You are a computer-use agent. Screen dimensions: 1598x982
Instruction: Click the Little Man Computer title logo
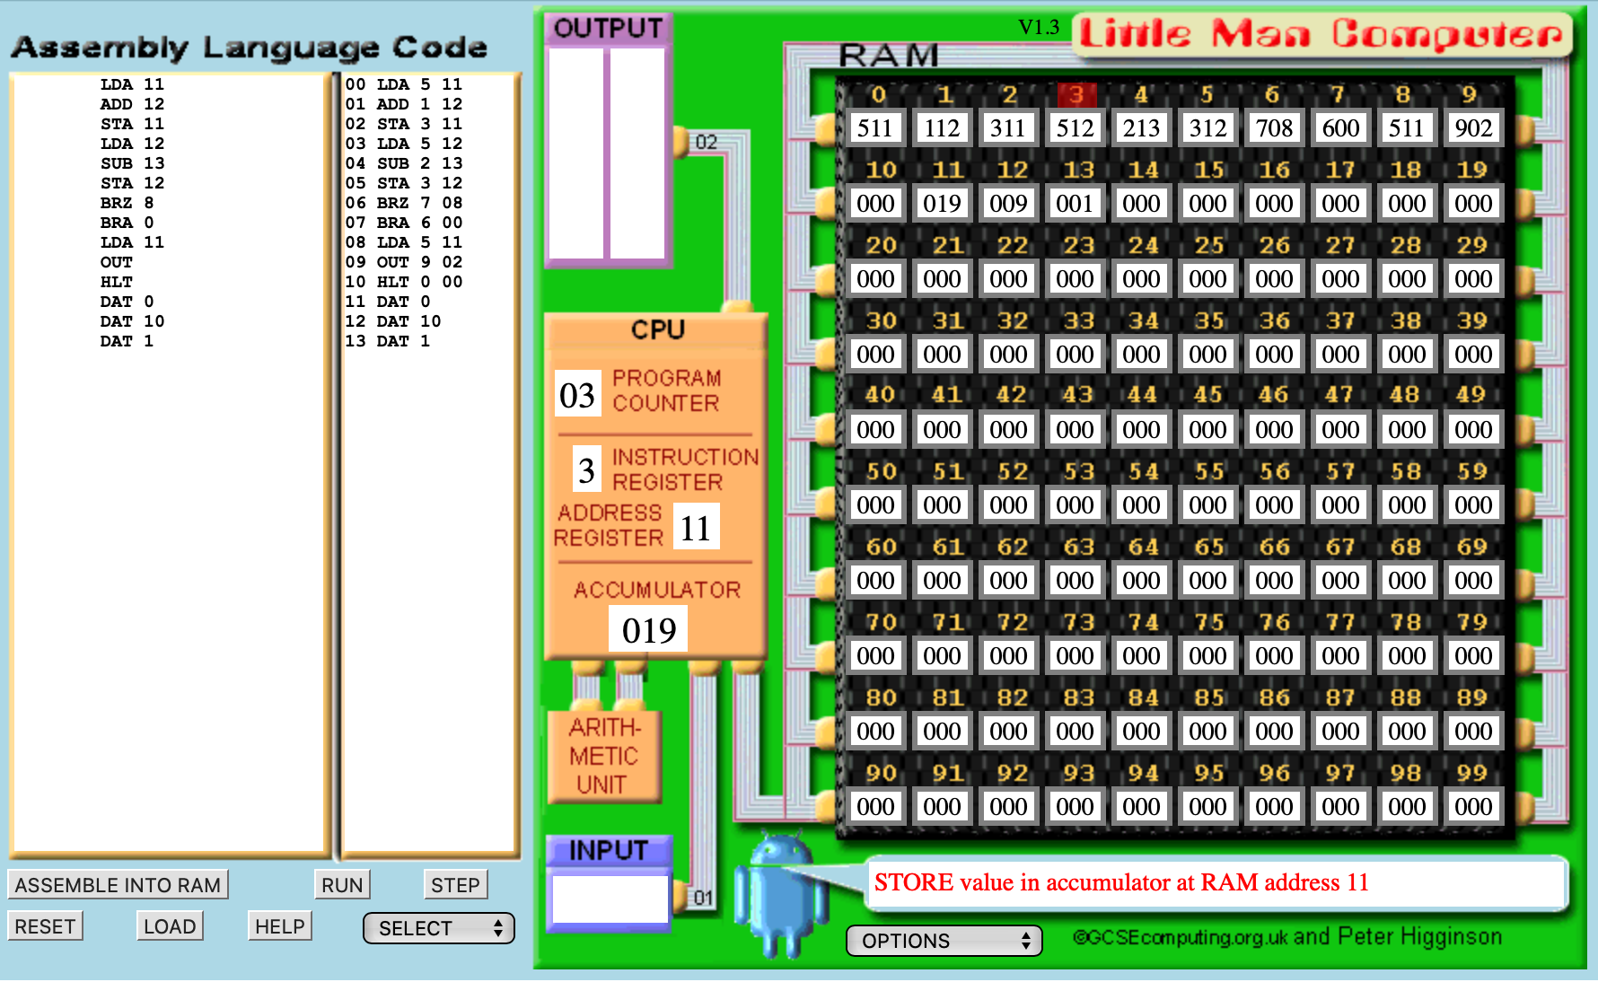point(1321,34)
